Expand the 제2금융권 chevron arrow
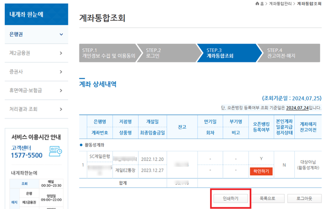This screenshot has height=209, width=328. (61, 53)
